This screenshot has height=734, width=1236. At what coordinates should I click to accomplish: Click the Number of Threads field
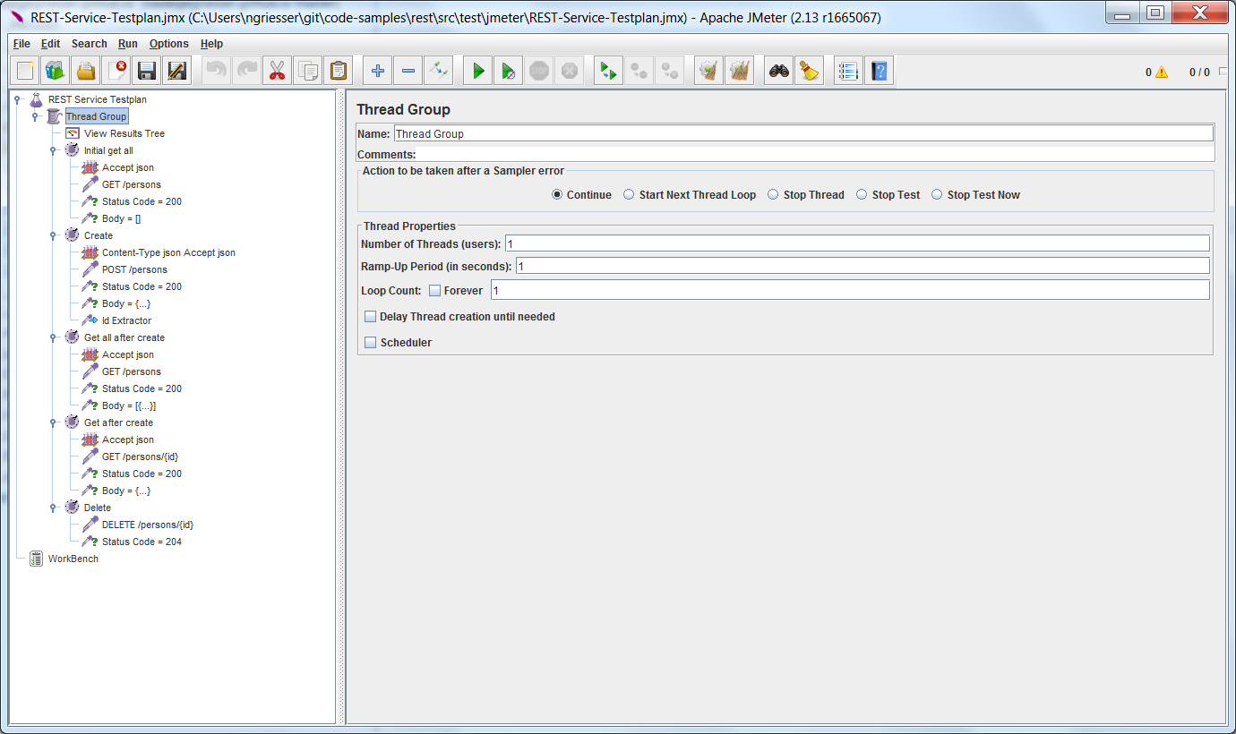(857, 243)
